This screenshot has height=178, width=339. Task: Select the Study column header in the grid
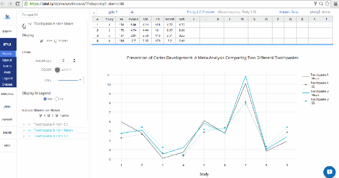tap(109, 19)
